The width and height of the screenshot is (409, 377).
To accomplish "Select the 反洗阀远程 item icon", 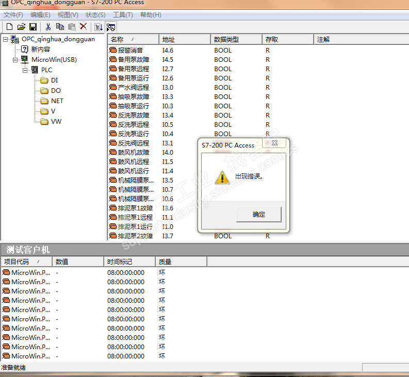I will pos(112,143).
